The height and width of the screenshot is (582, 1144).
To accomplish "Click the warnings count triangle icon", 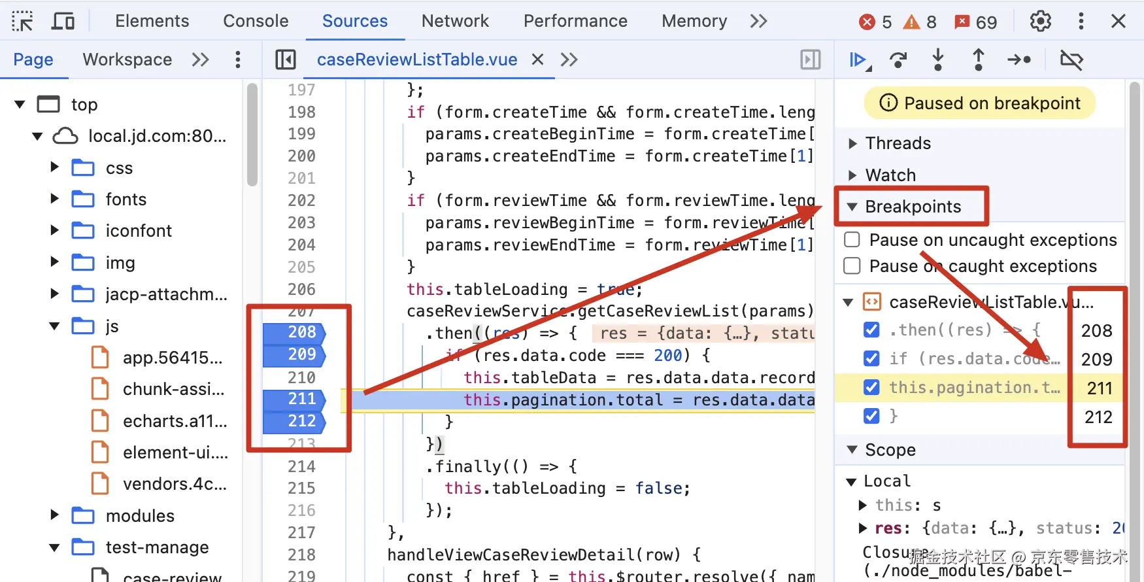I will tap(911, 22).
